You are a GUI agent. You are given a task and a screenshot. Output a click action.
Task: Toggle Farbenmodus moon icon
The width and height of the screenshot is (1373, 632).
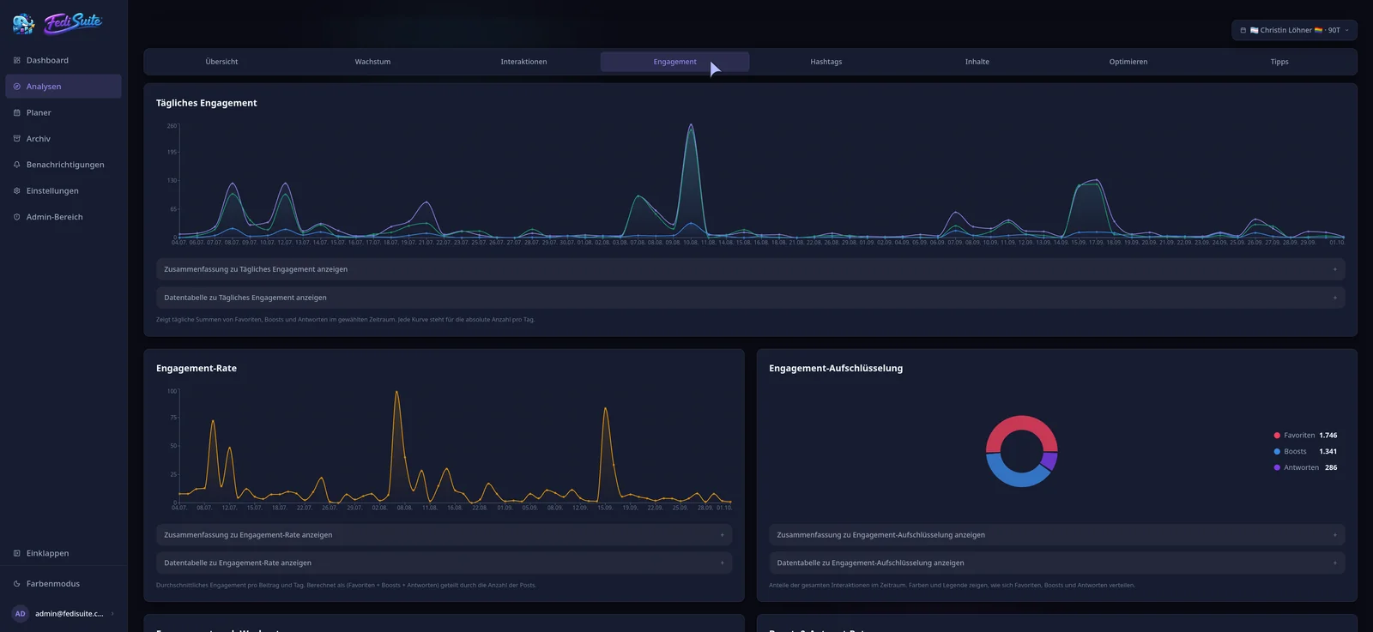17,584
